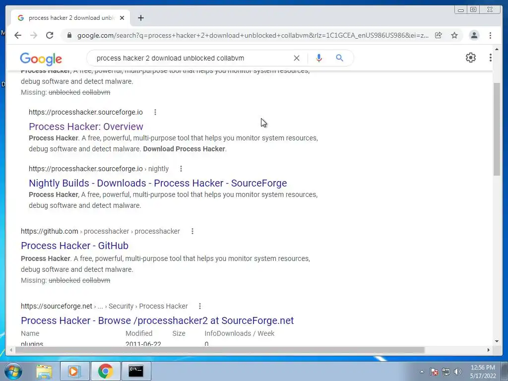Open the command prompt taskbar item
Viewport: 508px width, 381px height.
(136, 371)
